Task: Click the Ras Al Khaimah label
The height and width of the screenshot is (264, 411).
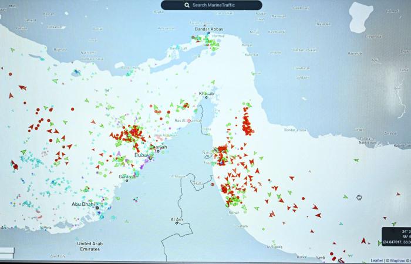Action: tap(188, 120)
